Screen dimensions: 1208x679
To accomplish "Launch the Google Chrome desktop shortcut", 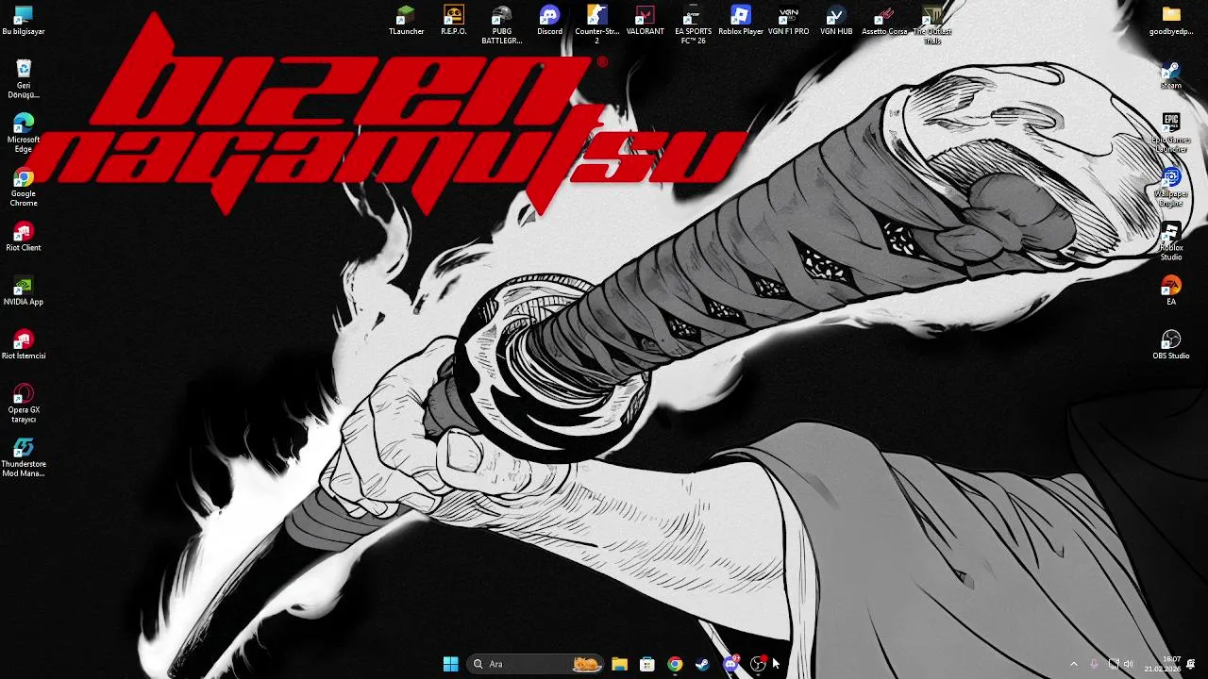I will coord(24,188).
